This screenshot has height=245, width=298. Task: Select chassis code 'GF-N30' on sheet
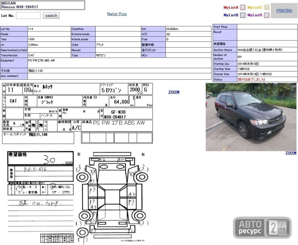(x=118, y=112)
